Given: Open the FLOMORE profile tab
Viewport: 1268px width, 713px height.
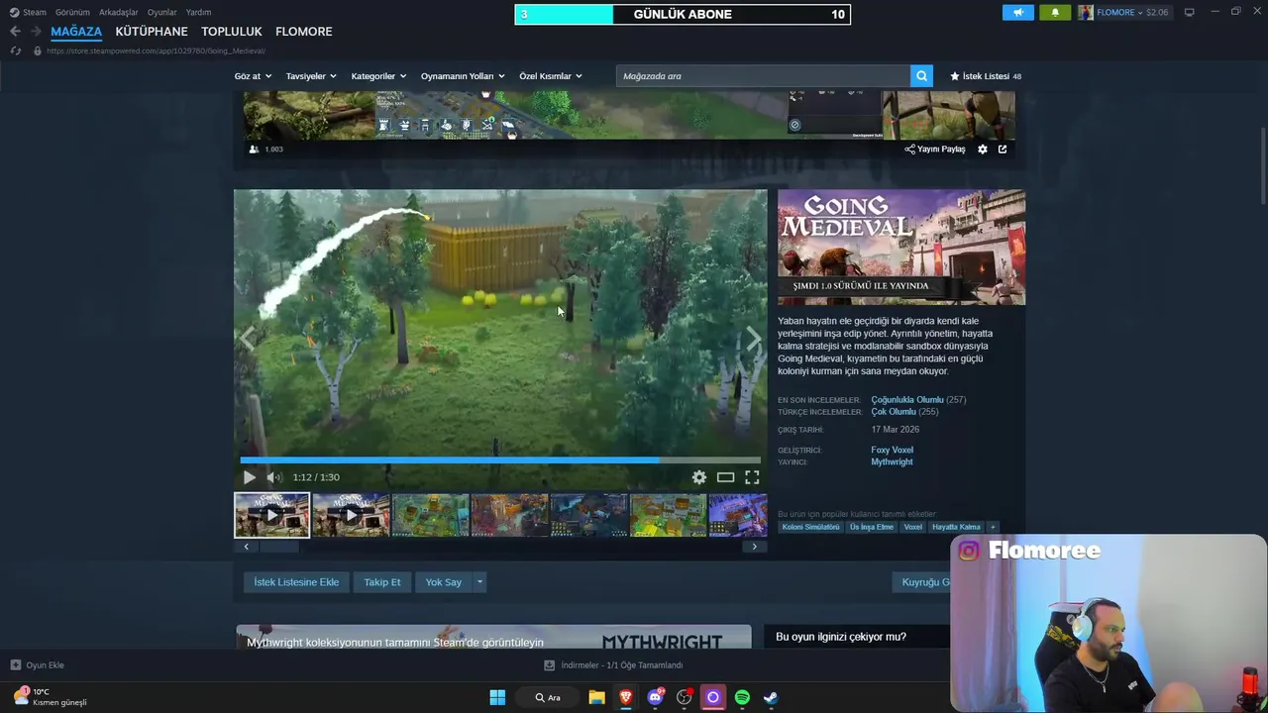Looking at the screenshot, I should pyautogui.click(x=304, y=32).
